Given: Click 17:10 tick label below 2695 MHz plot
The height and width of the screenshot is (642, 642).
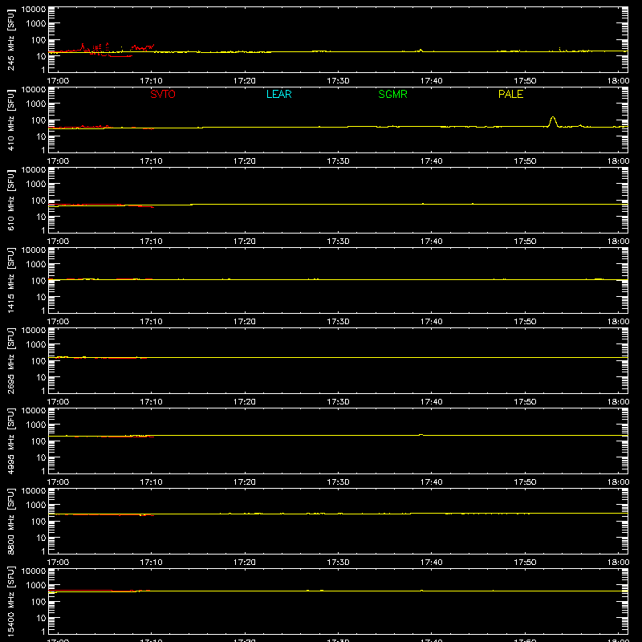Looking at the screenshot, I should pos(151,402).
